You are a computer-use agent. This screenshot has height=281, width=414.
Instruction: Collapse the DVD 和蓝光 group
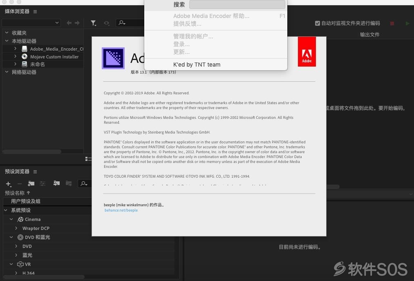(11, 237)
